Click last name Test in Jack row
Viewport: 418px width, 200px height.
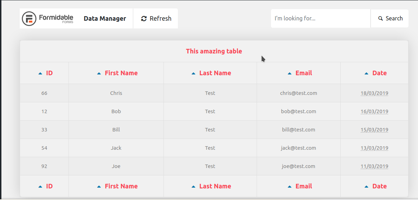[210, 148]
